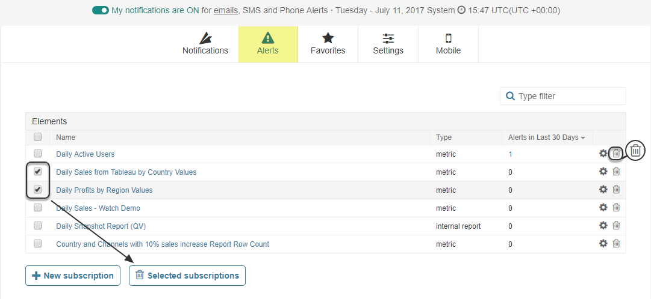Delete the Daily Active Users alert via trash icon

(615, 154)
